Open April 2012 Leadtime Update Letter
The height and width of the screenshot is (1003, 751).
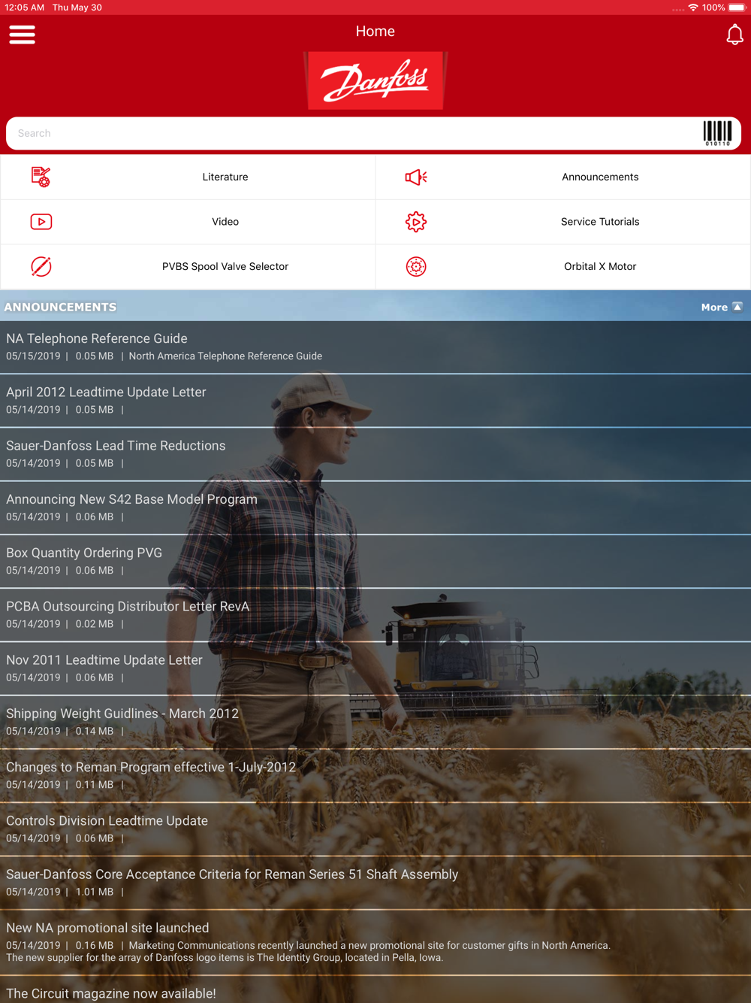pos(375,401)
